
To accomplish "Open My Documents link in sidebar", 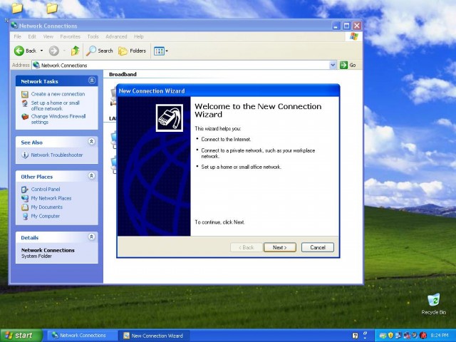I will [x=46, y=207].
